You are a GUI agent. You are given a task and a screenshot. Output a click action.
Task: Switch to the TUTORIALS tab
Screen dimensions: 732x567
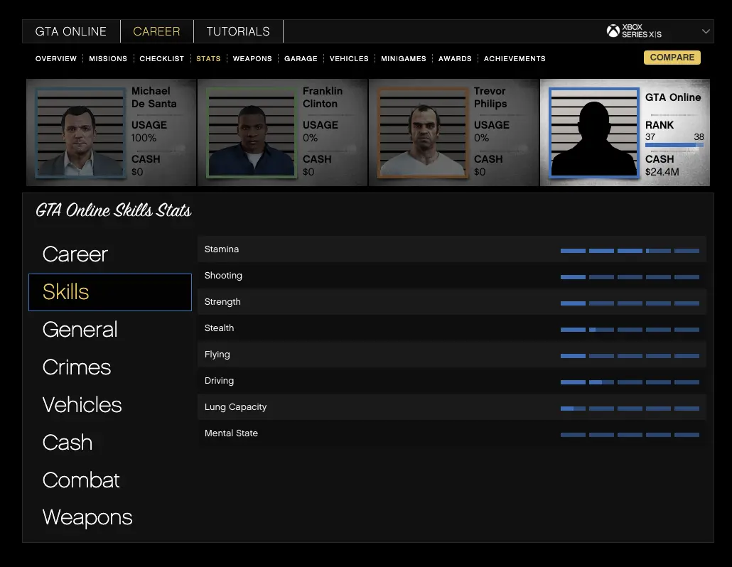pos(238,31)
